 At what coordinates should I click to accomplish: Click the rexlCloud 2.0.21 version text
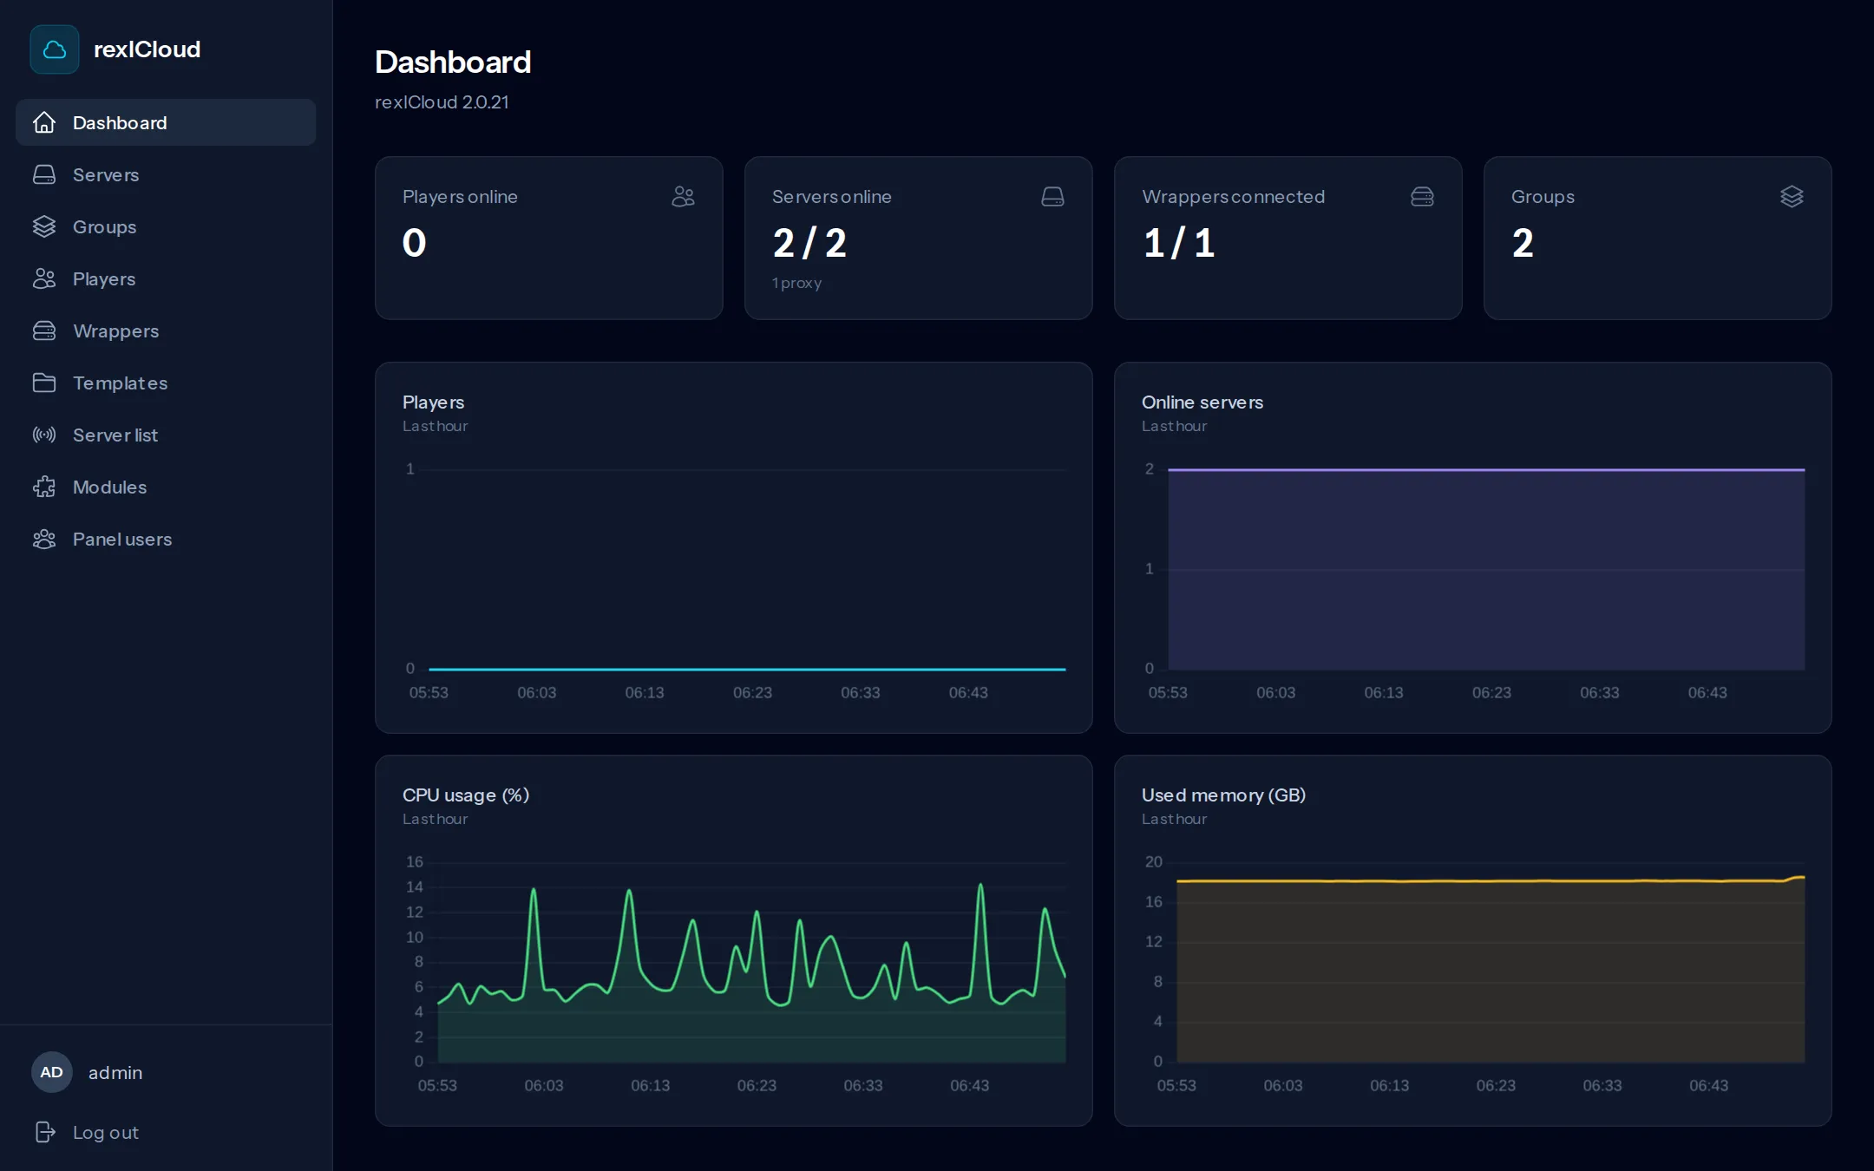[x=442, y=102]
